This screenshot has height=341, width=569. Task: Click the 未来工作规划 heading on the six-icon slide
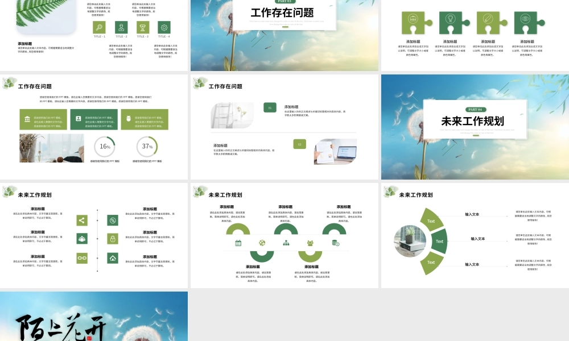(x=35, y=195)
